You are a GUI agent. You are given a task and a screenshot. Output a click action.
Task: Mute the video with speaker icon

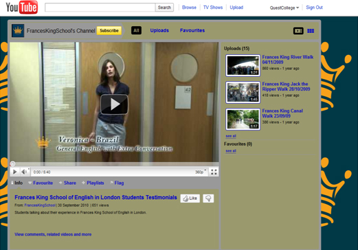25,172
